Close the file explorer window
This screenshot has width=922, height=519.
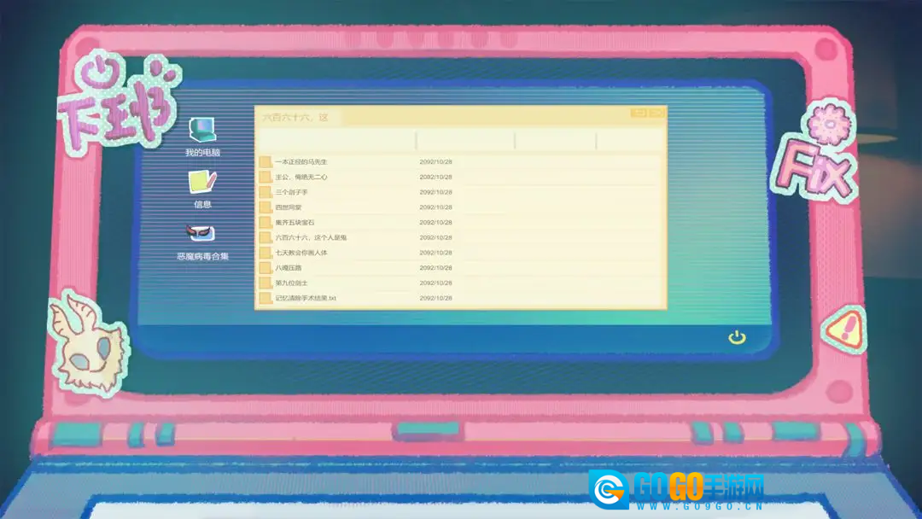(x=656, y=113)
